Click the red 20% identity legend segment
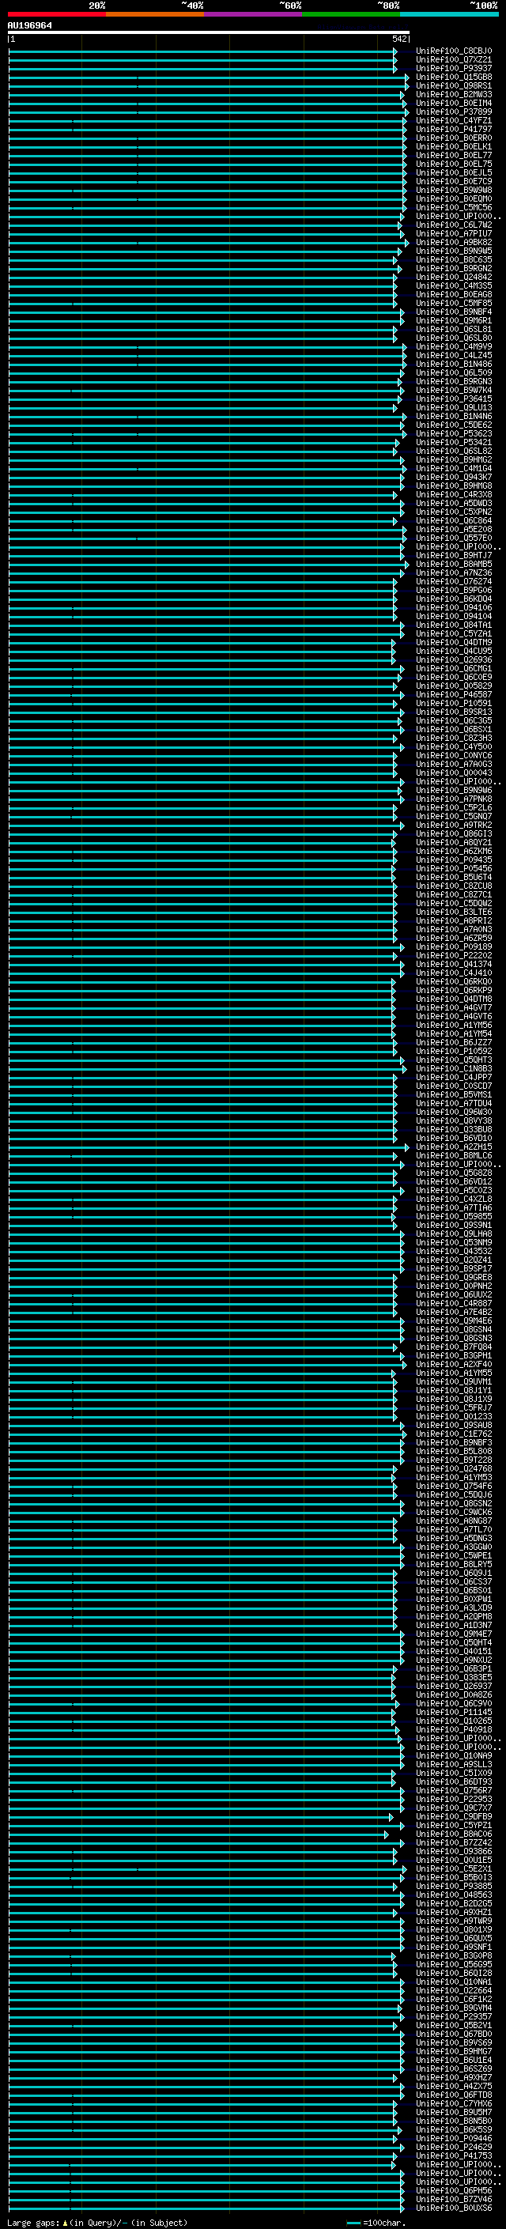 56,14
